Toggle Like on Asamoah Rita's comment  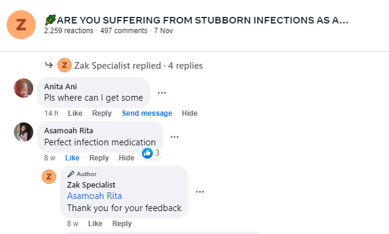click(x=72, y=158)
